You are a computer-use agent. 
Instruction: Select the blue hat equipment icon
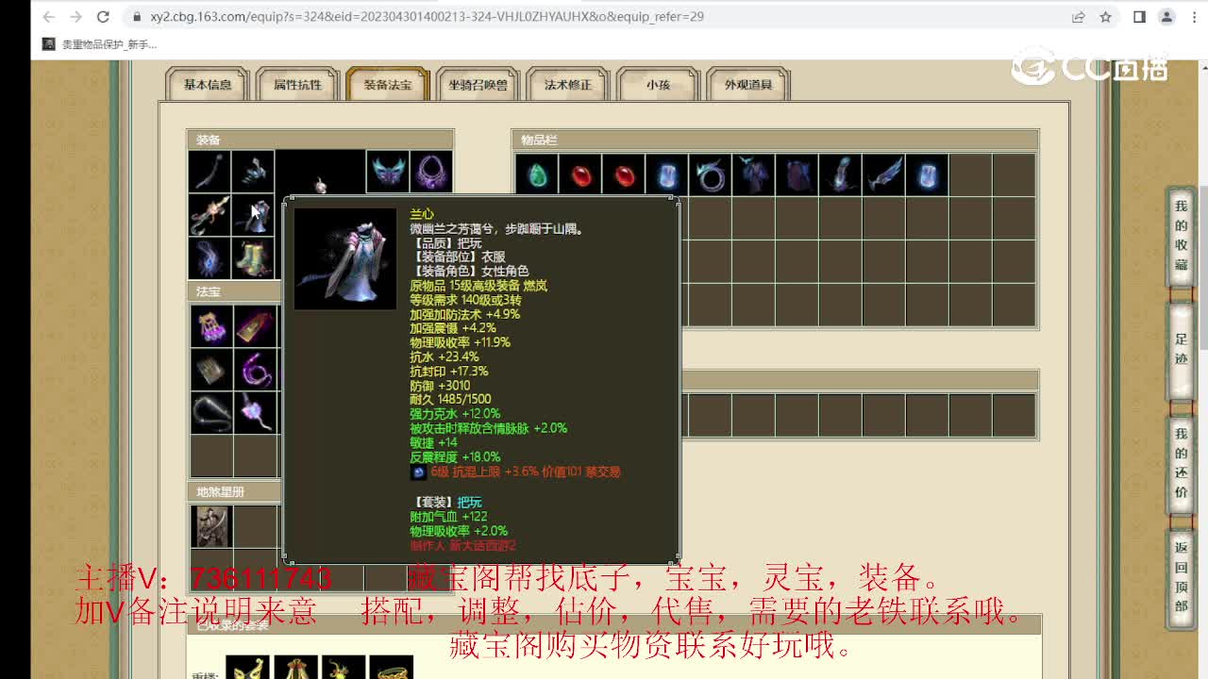[253, 172]
